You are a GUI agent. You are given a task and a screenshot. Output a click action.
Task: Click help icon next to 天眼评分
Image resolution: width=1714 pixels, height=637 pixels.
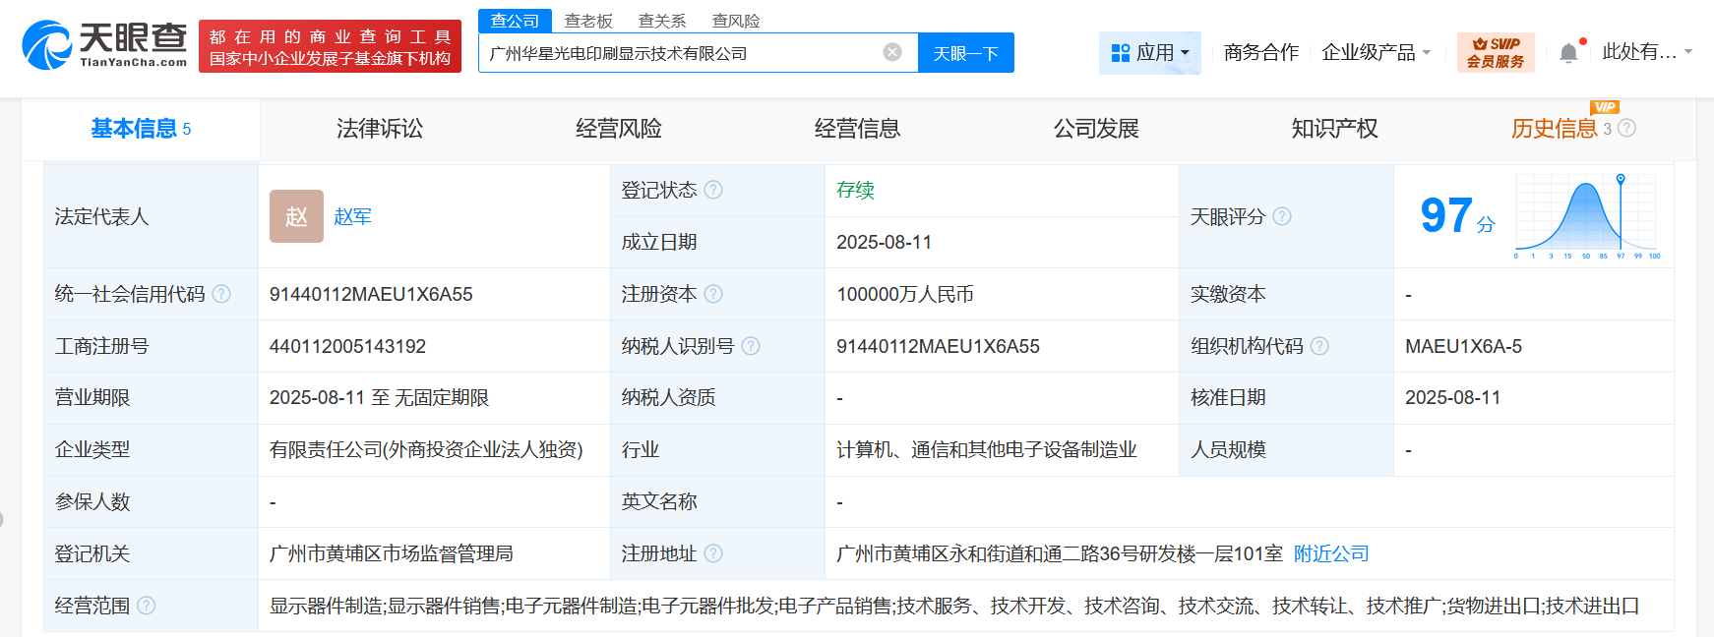tap(1282, 216)
